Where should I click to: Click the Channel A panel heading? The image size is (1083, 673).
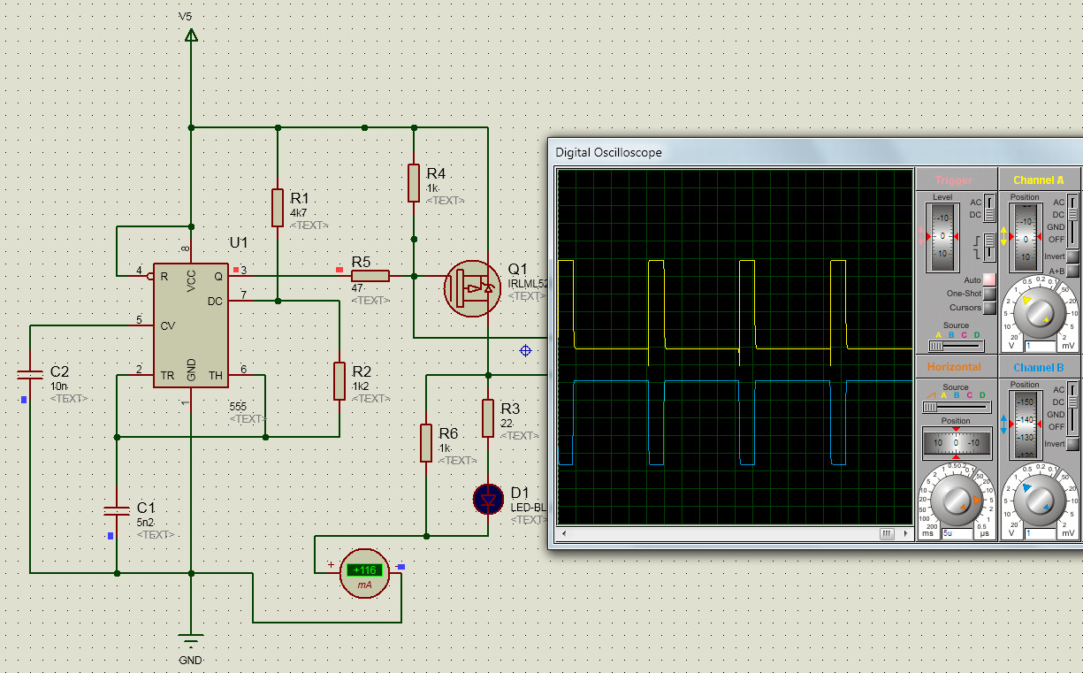[x=1039, y=180]
